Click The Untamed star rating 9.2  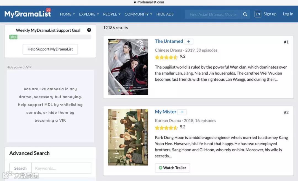click(170, 57)
